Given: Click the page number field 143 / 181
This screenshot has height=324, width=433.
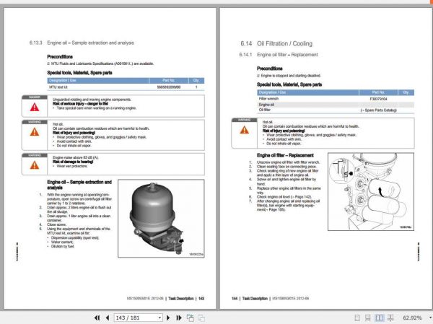Looking at the screenshot, I should tap(136, 318).
